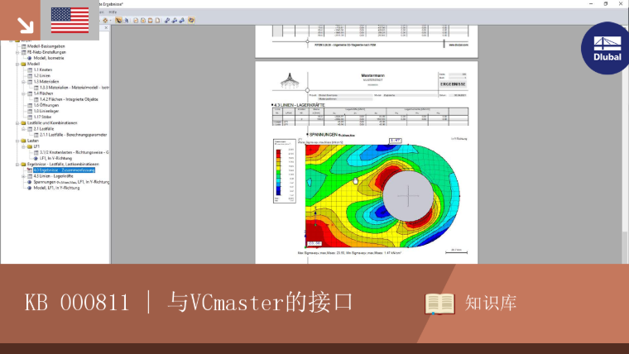The height and width of the screenshot is (354, 629).
Task: Select the US flag language icon
Action: (x=70, y=20)
